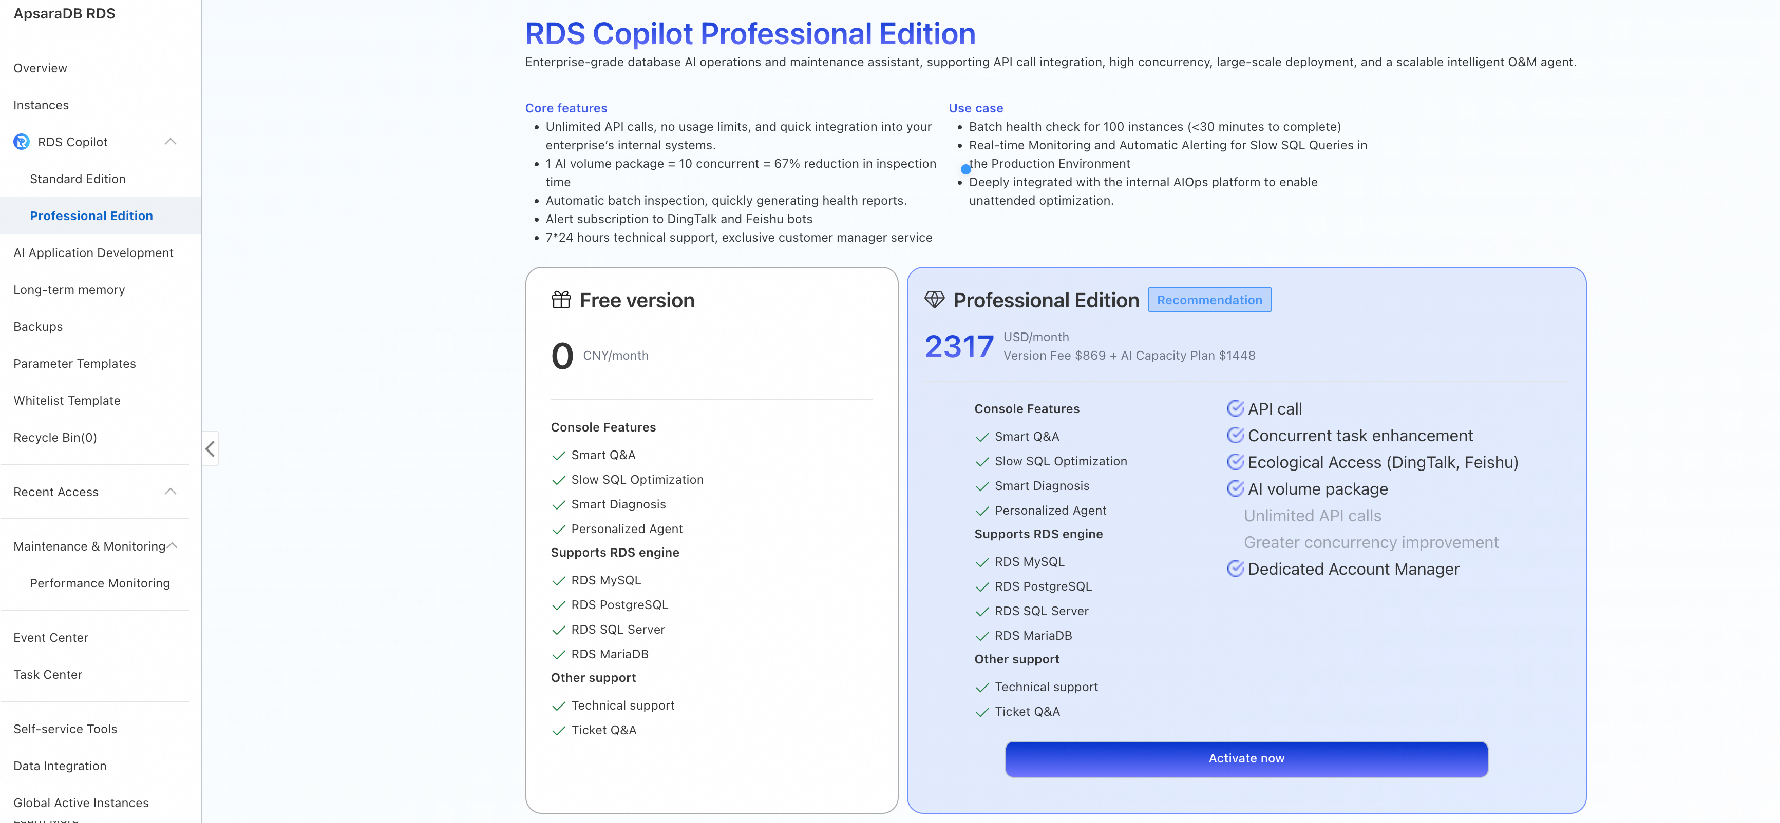
Task: Click the Use case heading
Action: (976, 108)
